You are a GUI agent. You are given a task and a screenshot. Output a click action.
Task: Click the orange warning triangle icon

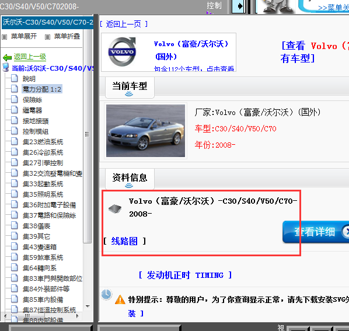pyautogui.click(x=120, y=299)
